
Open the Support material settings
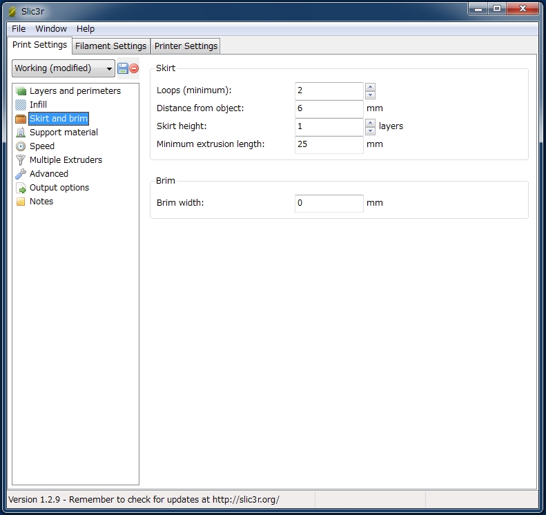pyautogui.click(x=64, y=133)
